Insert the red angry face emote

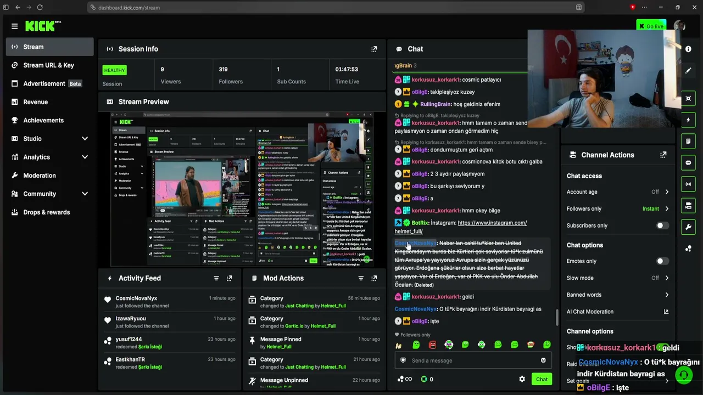[x=432, y=345]
